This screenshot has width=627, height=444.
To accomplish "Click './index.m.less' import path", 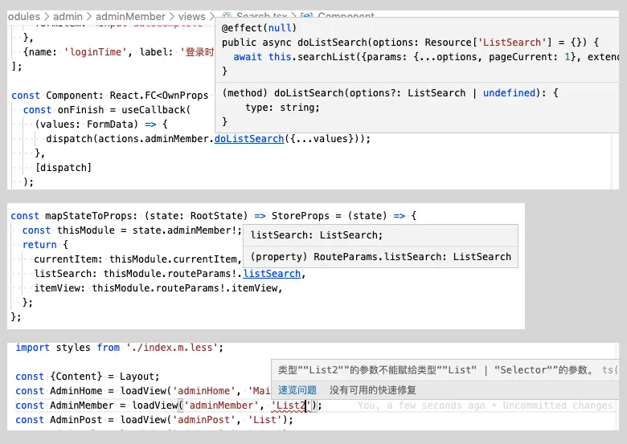I will [x=172, y=348].
